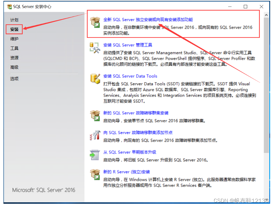Open the 高级 section

coord(14,67)
